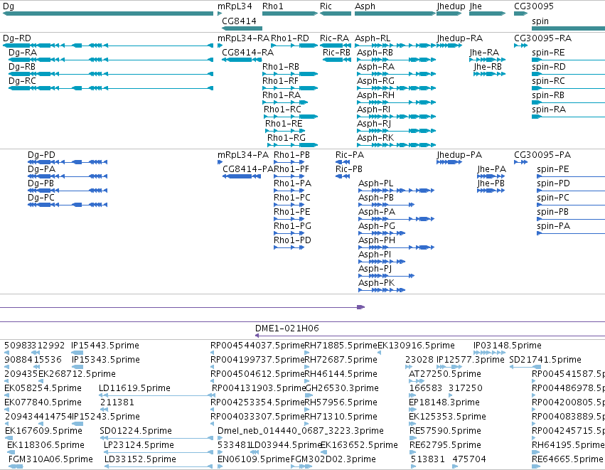Click protein Jhe-PA label
Viewport: 605px width, 470px height.
coord(491,169)
